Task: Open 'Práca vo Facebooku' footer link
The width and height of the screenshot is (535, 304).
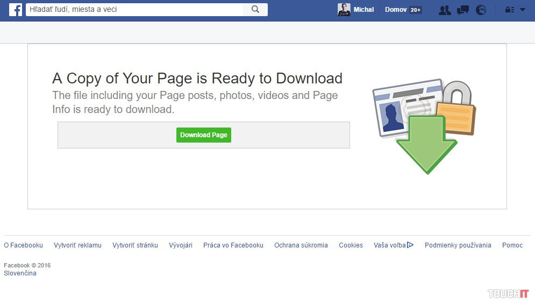Action: pyautogui.click(x=233, y=245)
